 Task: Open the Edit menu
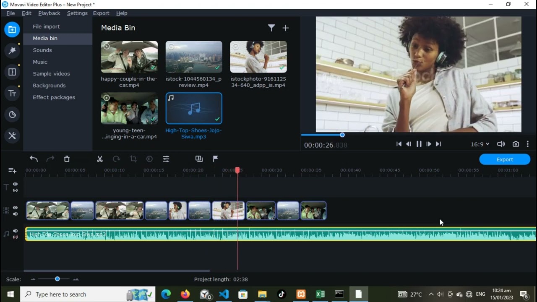(x=26, y=13)
